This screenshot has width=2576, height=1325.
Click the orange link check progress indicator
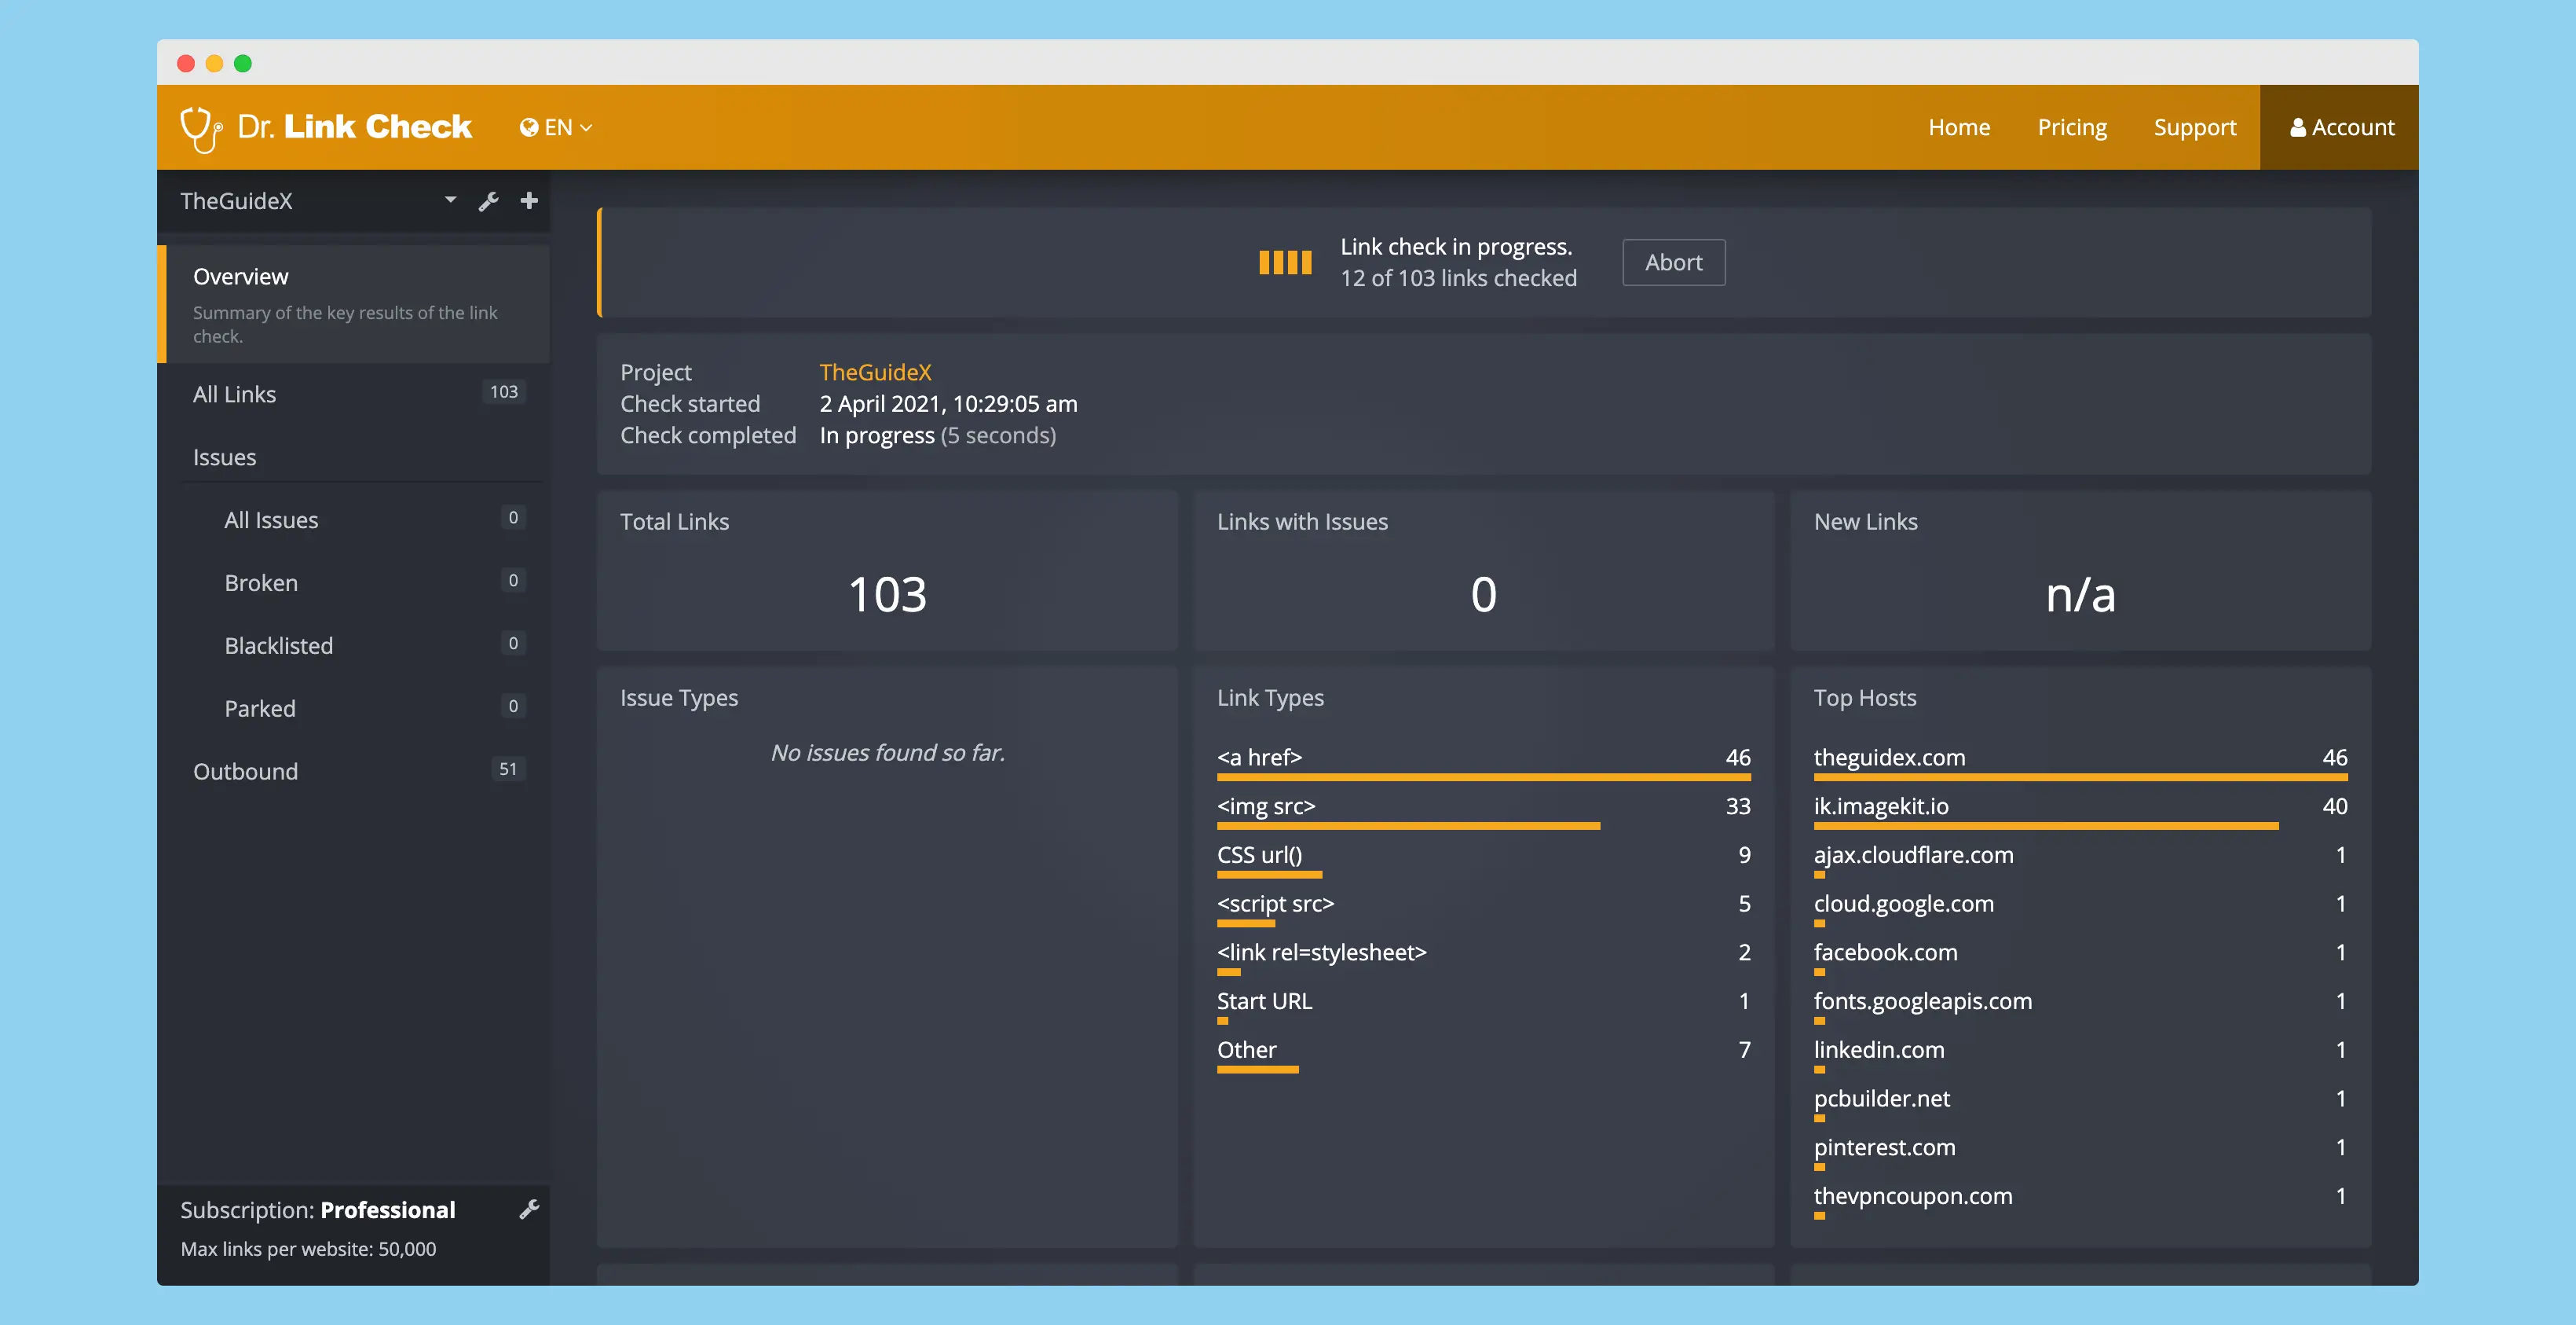point(1284,261)
